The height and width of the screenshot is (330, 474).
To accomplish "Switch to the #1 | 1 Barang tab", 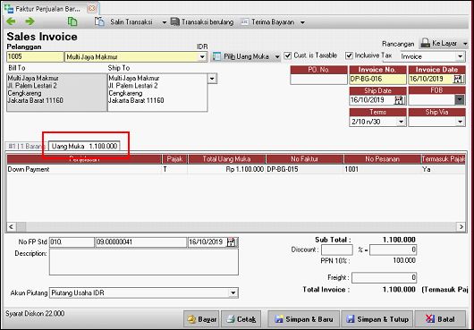I will 27,147.
